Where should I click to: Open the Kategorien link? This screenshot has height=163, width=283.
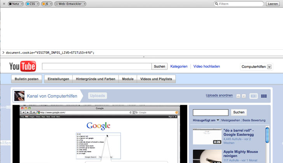pyautogui.click(x=179, y=66)
